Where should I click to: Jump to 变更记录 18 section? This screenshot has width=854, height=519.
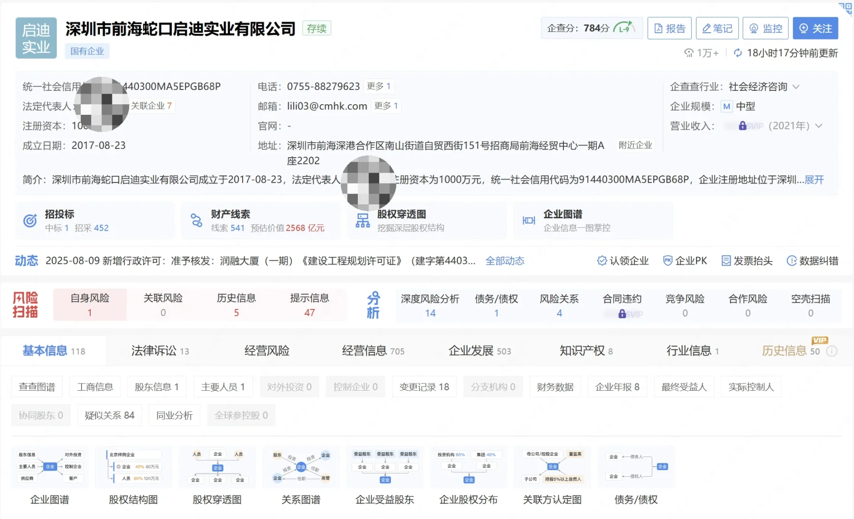pos(424,387)
